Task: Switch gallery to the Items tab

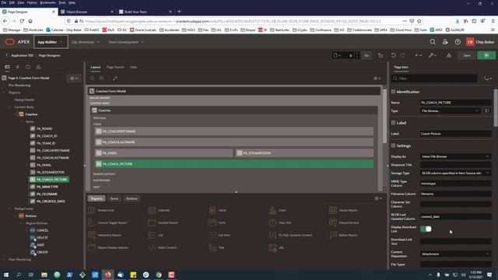Action: tap(114, 198)
